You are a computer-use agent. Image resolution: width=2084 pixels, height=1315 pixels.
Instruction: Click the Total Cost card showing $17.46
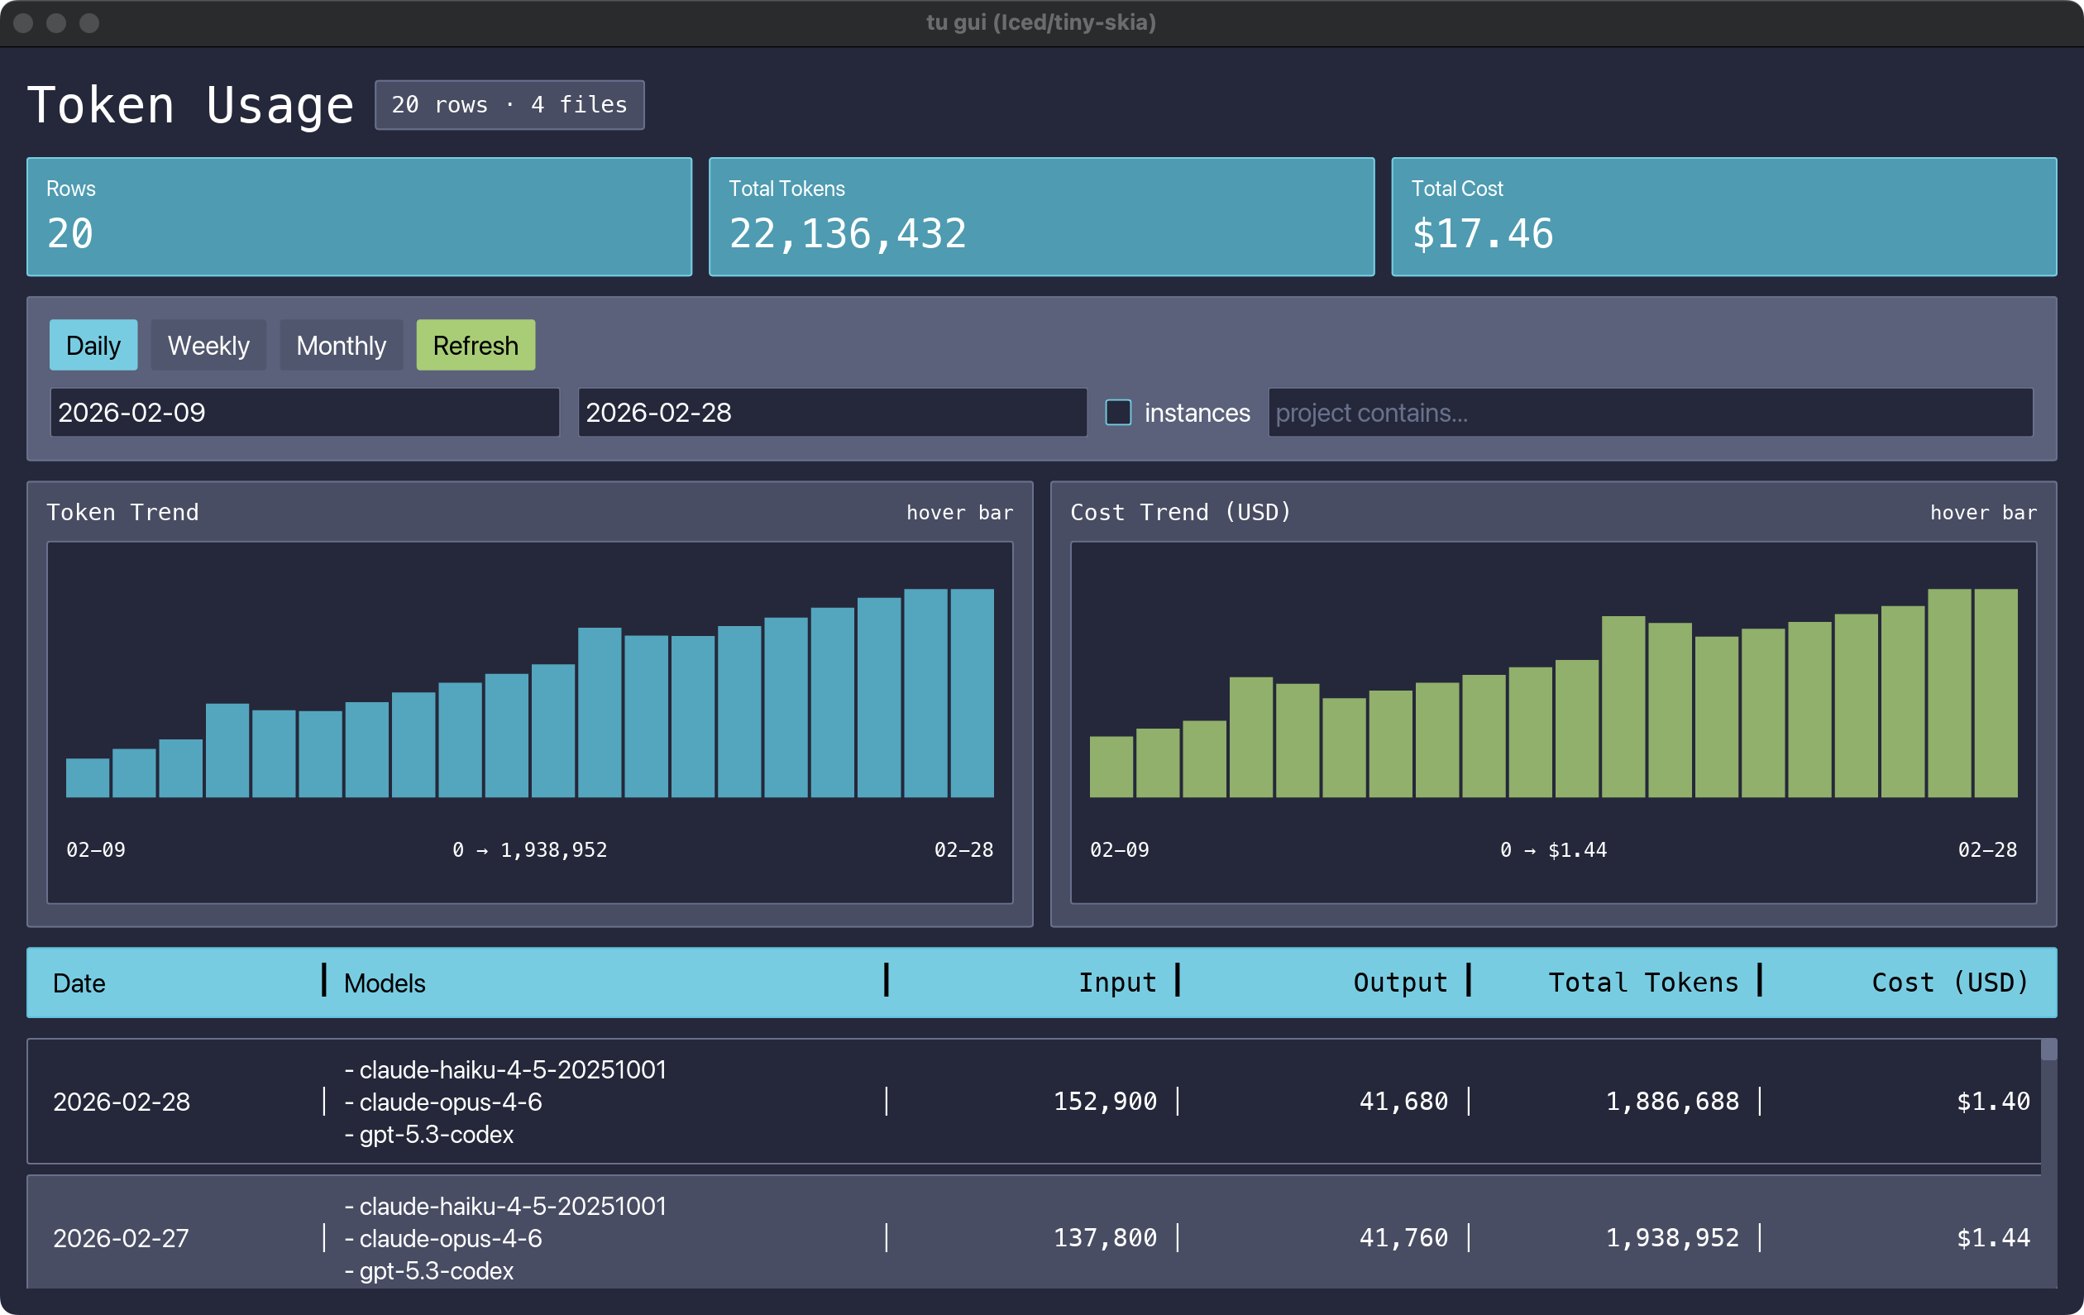pos(1723,217)
